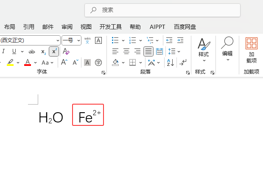Toggle subscript formatting
The image size is (263, 176).
tap(43, 51)
